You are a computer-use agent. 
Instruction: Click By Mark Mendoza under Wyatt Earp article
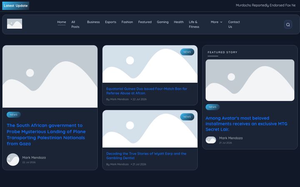point(117,164)
